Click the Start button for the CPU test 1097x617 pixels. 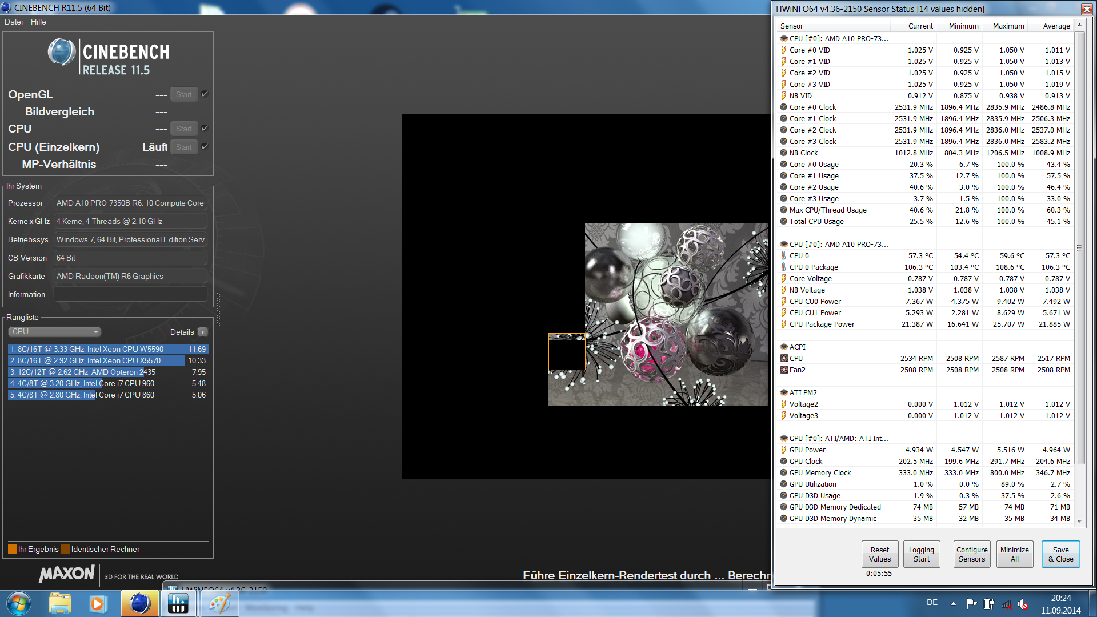[184, 129]
